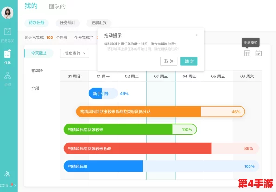276x192 pixels.
Task: Open the 我负责的 dropdown
Action: click(x=75, y=53)
